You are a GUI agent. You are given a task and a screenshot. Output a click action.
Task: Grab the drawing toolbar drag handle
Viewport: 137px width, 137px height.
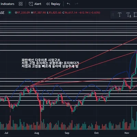coord(113,15)
